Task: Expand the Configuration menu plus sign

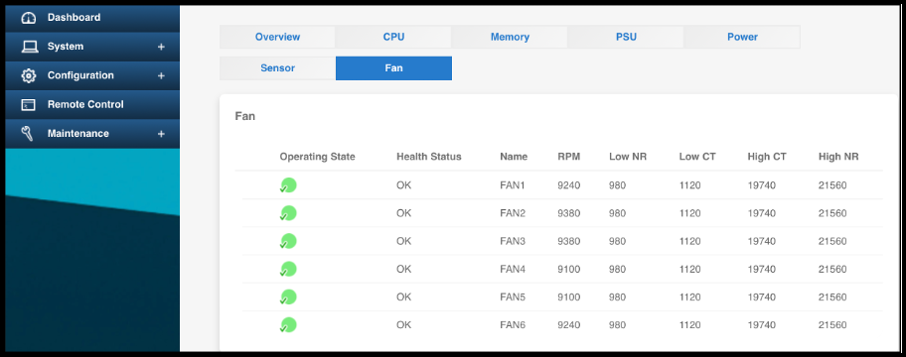Action: pos(161,75)
